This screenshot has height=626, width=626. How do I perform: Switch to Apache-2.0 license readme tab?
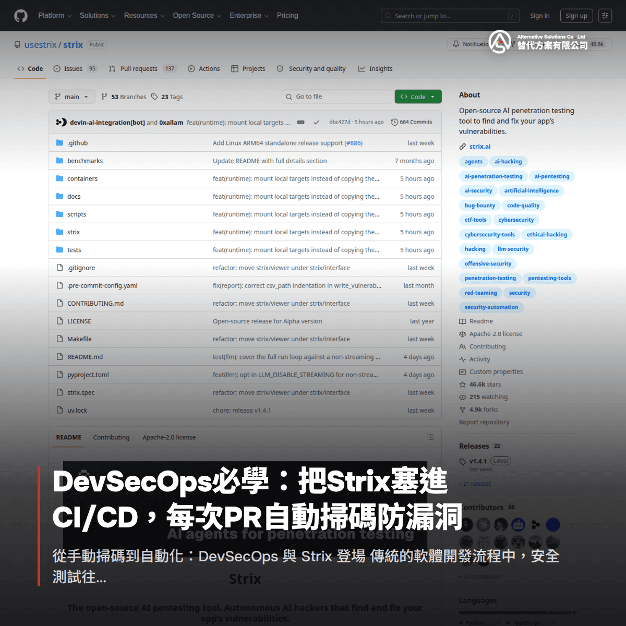pyautogui.click(x=169, y=438)
